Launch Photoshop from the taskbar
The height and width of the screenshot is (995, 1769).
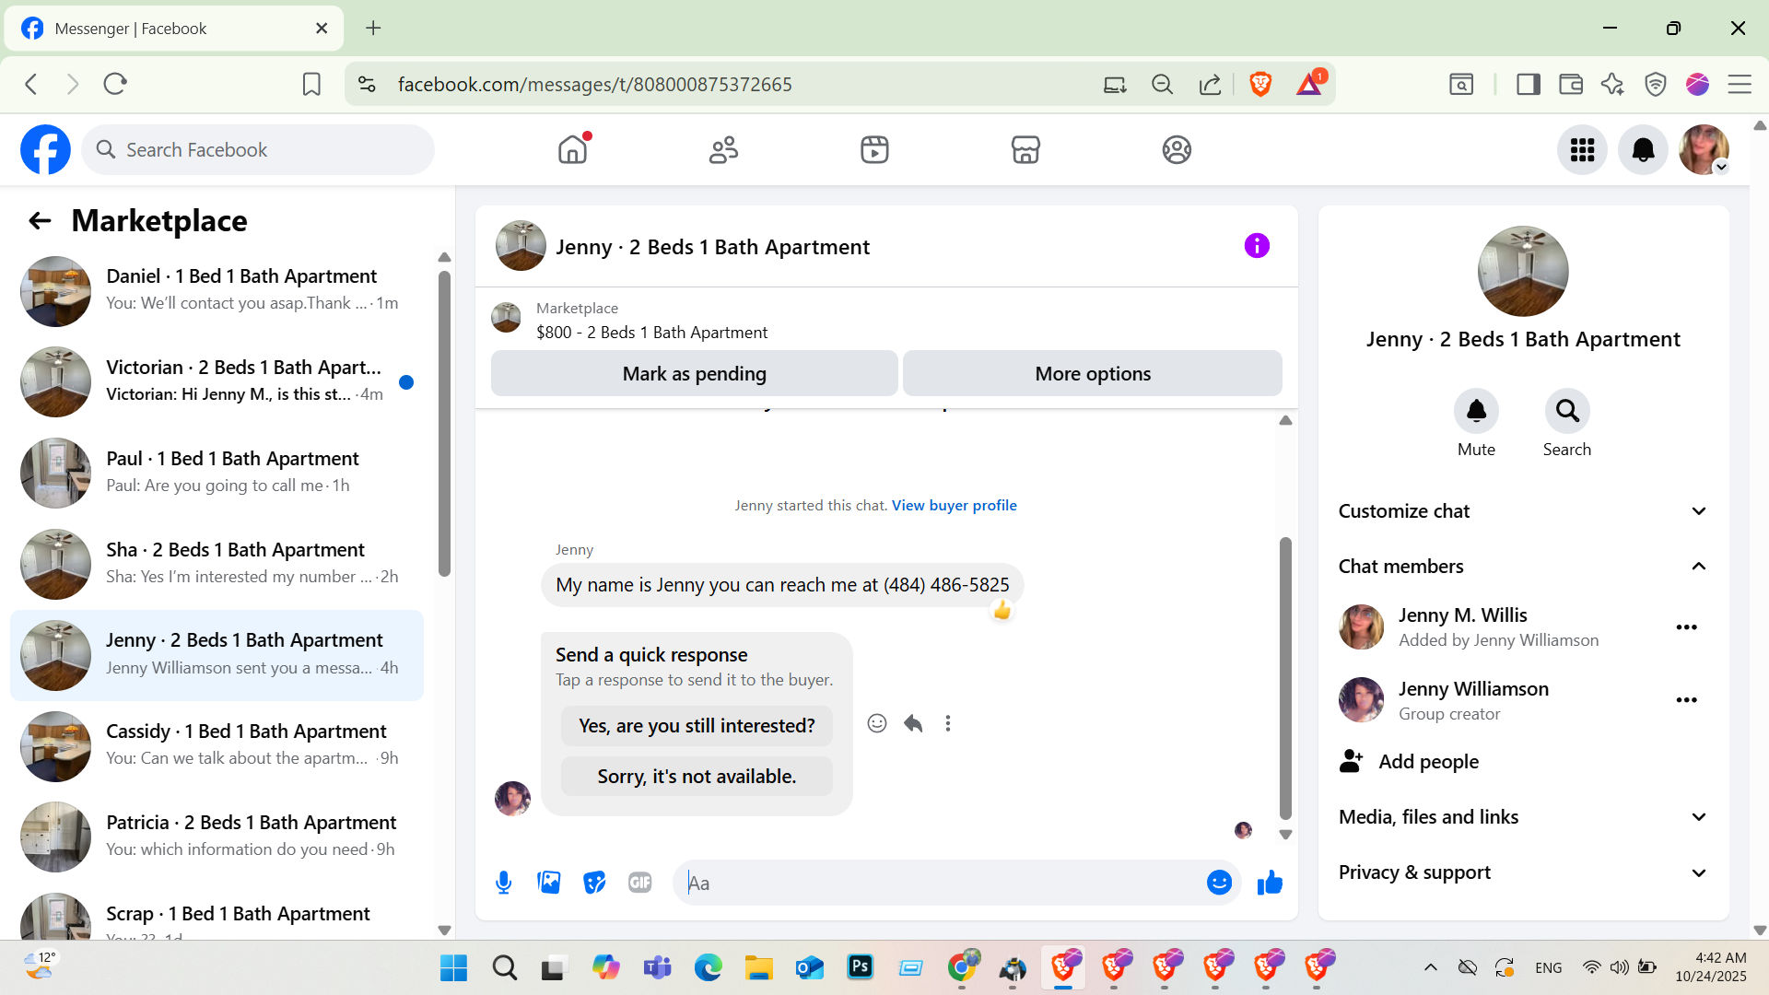860,967
